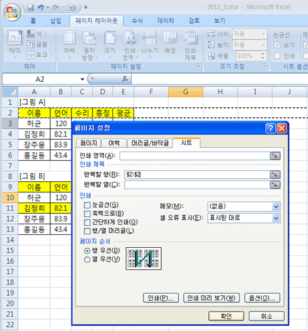Switch to 보기 ribbon tab

pos(219,21)
